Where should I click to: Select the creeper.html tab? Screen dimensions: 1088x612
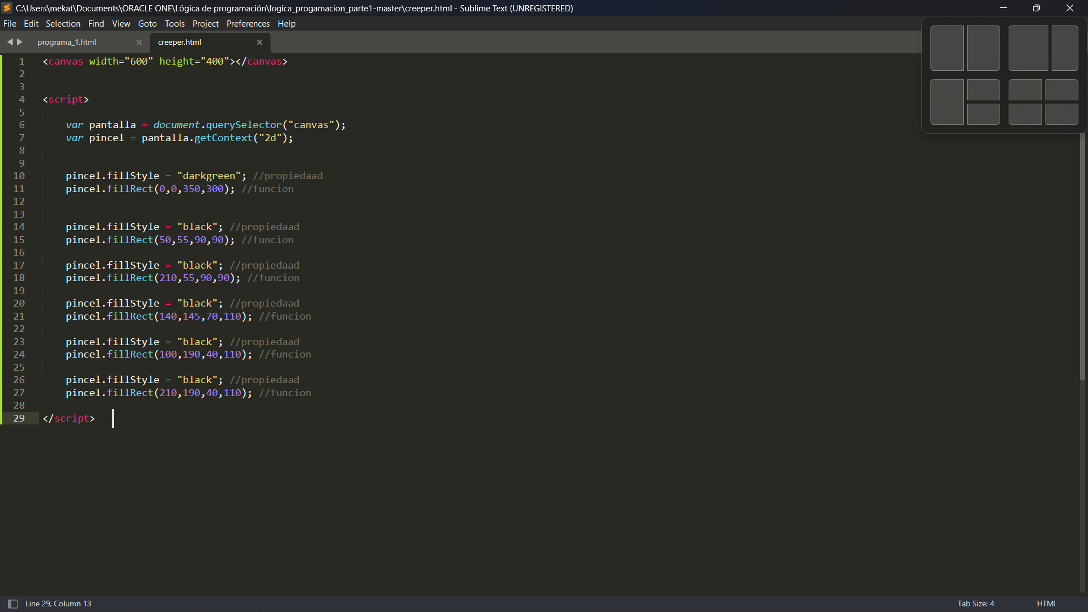tap(178, 42)
